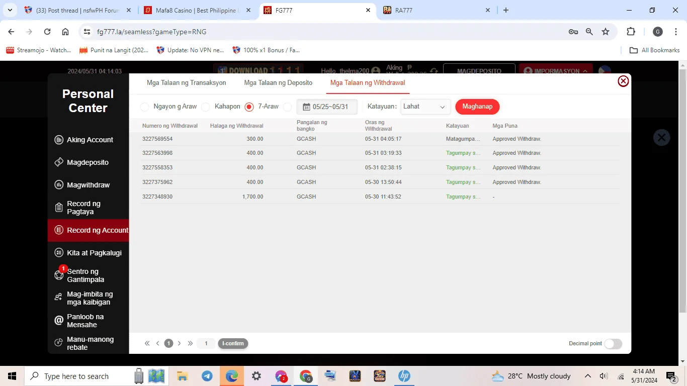Select the Ngayon g Araw radio button
Image resolution: width=687 pixels, height=386 pixels.
pyautogui.click(x=144, y=107)
